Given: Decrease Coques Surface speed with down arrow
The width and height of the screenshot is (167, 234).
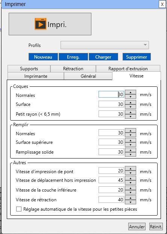Looking at the screenshot, I should pos(131,107).
